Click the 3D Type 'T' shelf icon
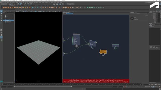The image size is (161, 90). [27, 7]
